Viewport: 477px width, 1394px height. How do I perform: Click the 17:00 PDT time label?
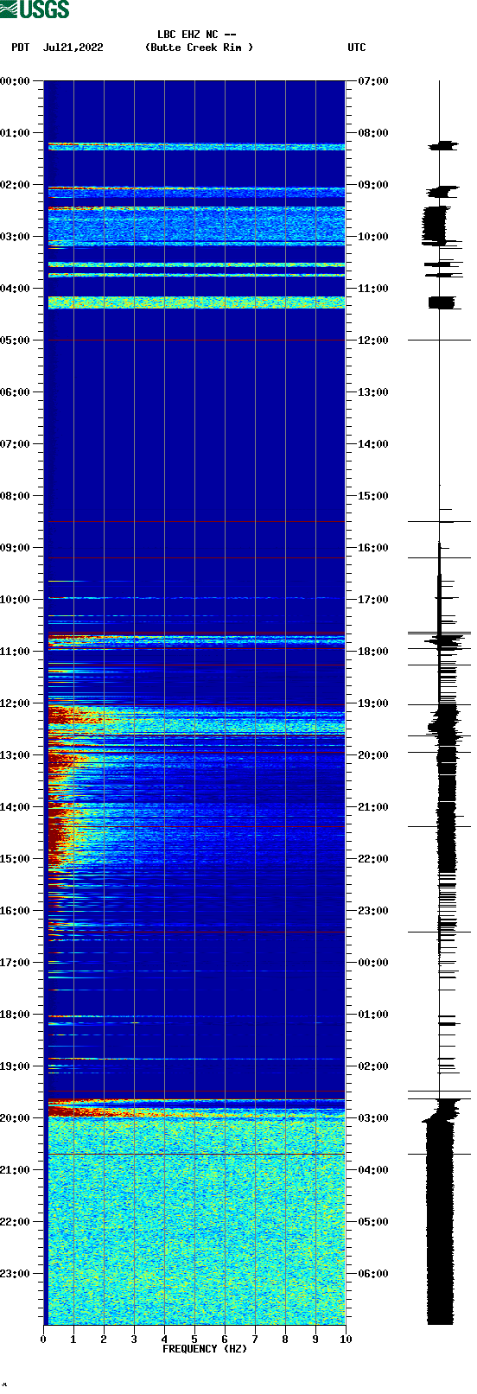tap(16, 963)
